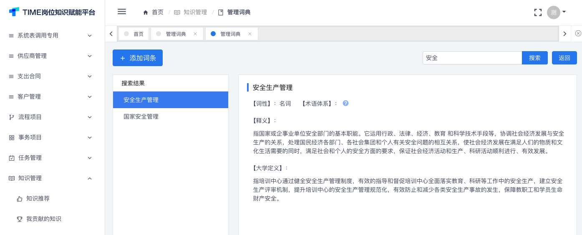Image resolution: width=582 pixels, height=235 pixels.
Task: Select 安全生产管理 in search results
Action: tap(171, 100)
